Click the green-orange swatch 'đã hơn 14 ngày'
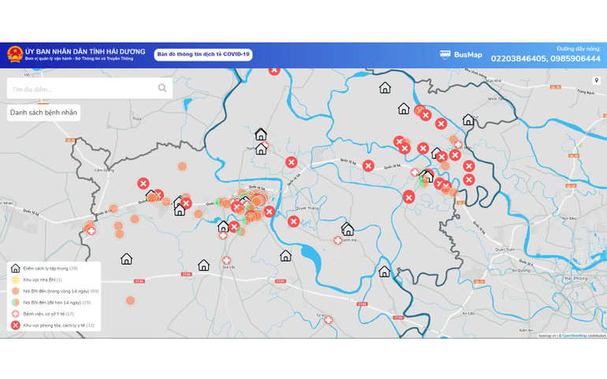Viewport: 607px width, 379px height. point(15,302)
